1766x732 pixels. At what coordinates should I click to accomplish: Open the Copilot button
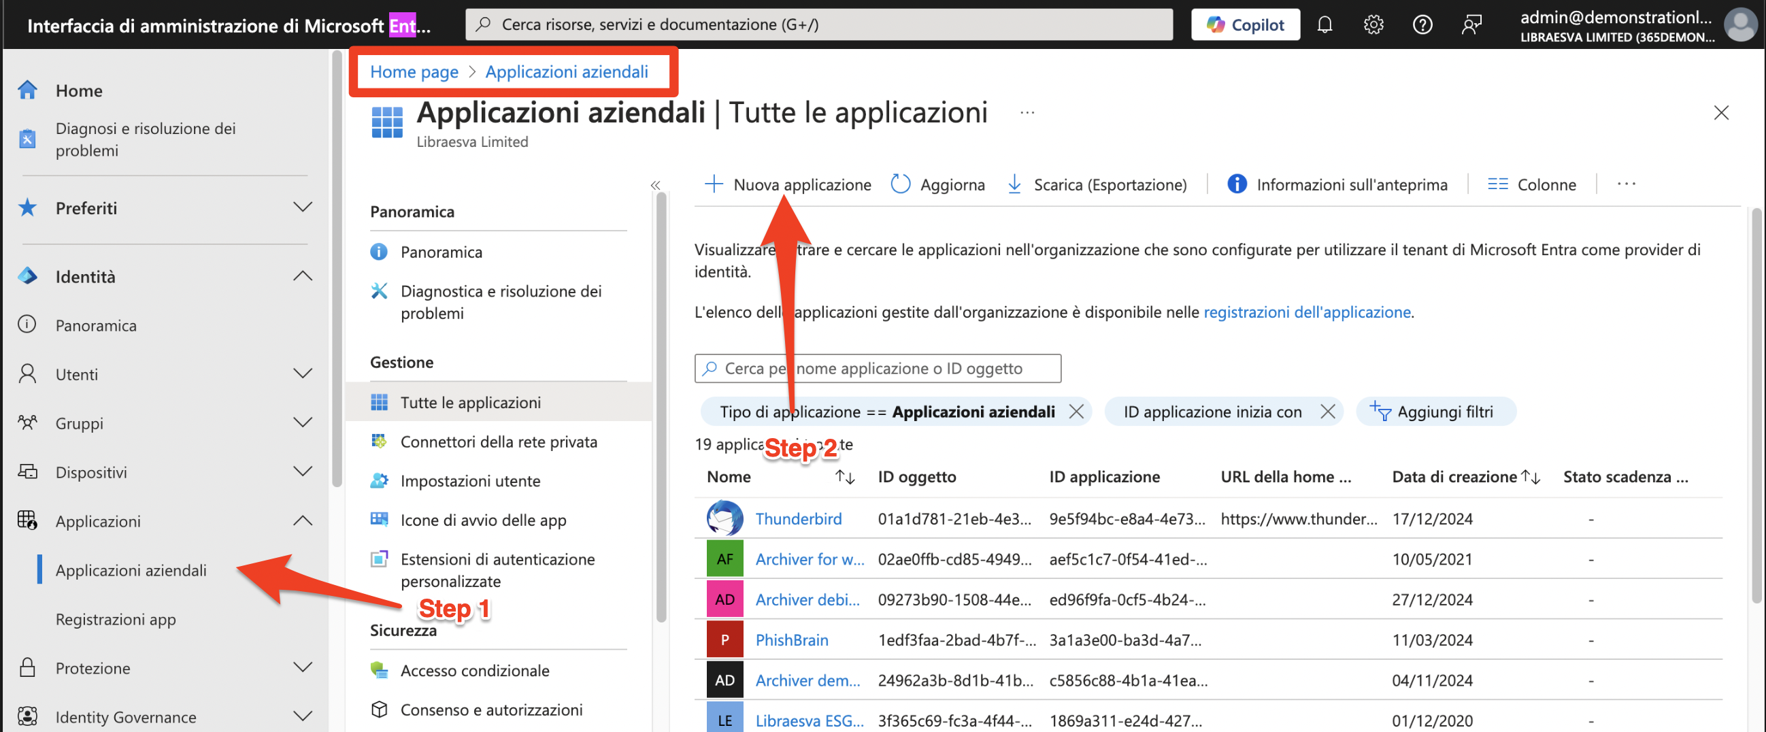(x=1245, y=24)
